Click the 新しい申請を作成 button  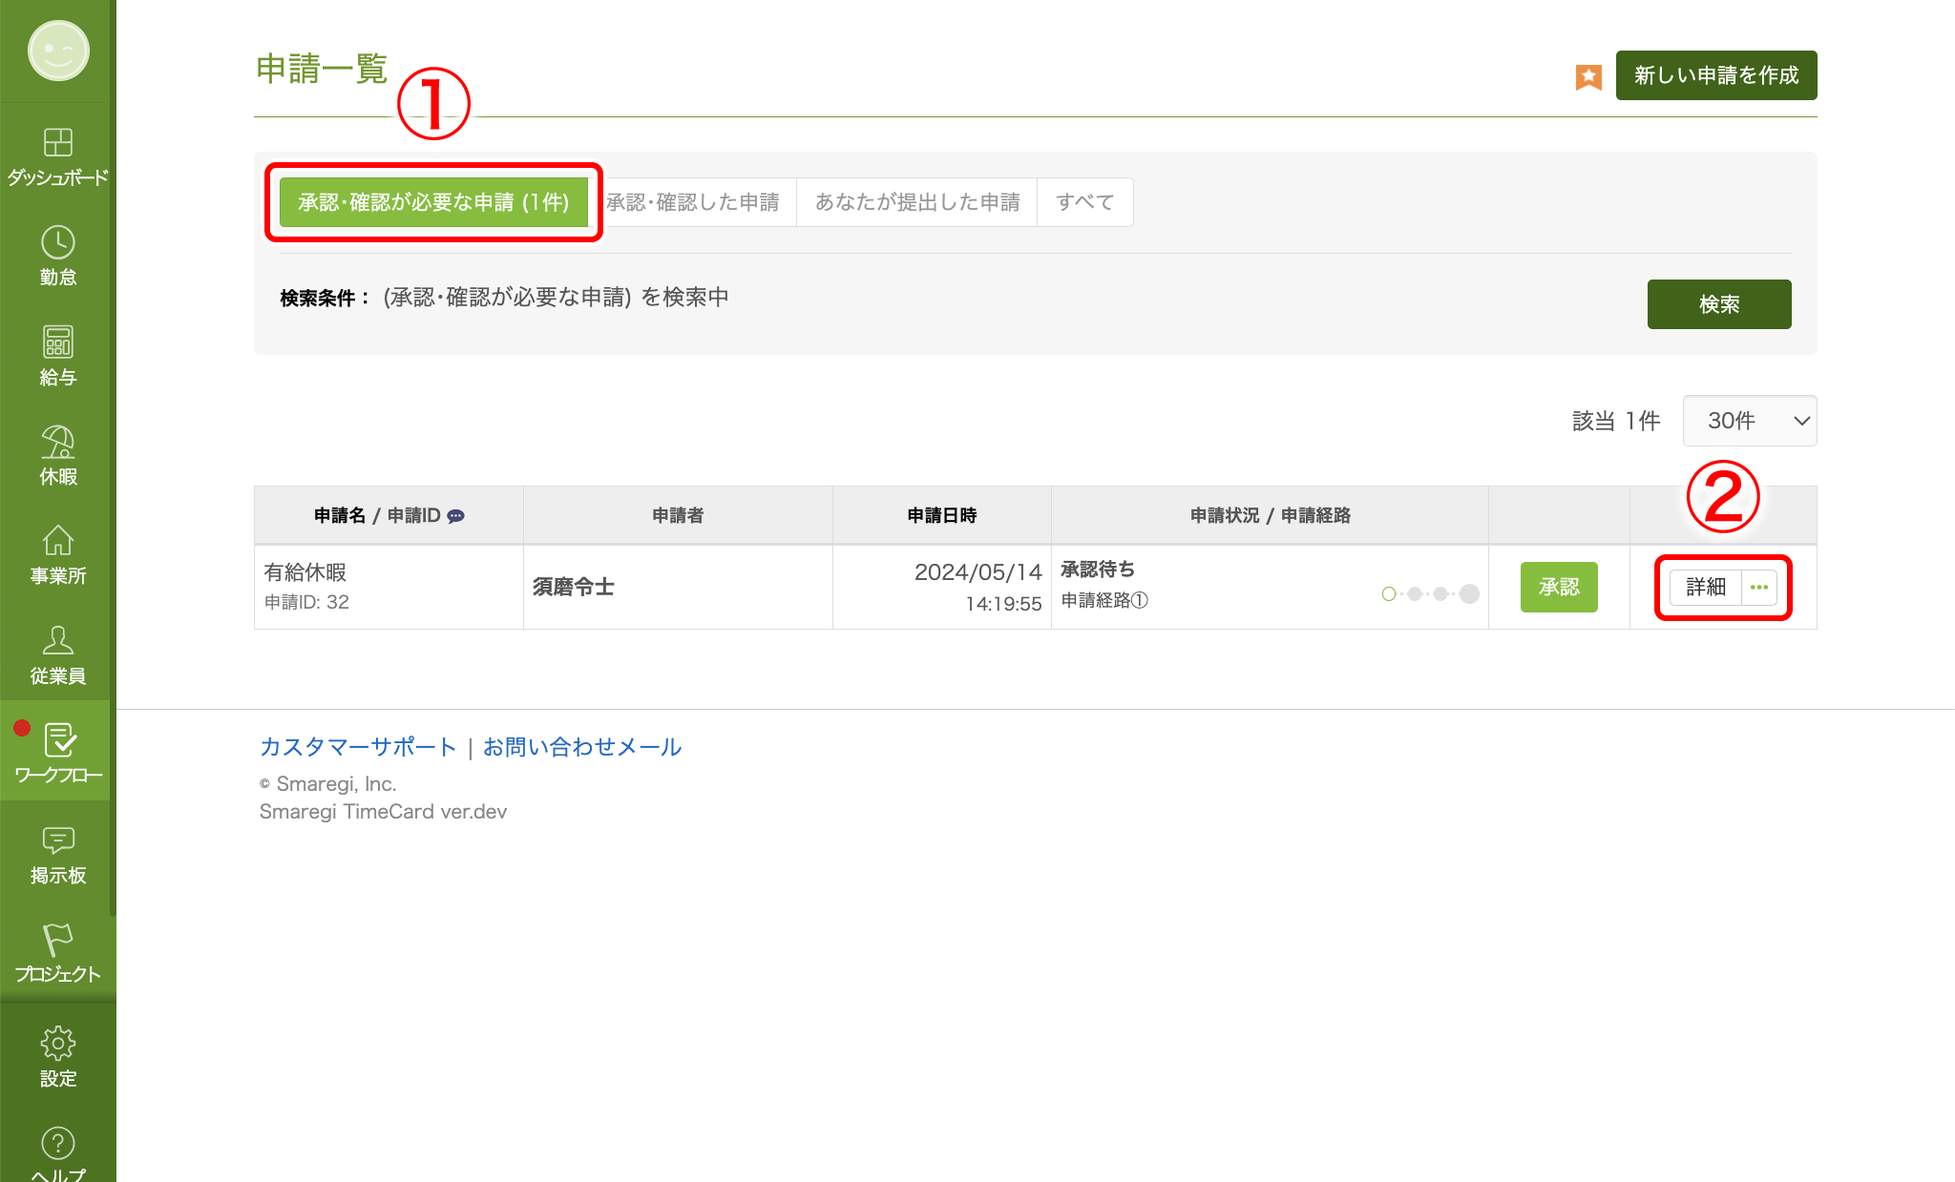[1715, 75]
